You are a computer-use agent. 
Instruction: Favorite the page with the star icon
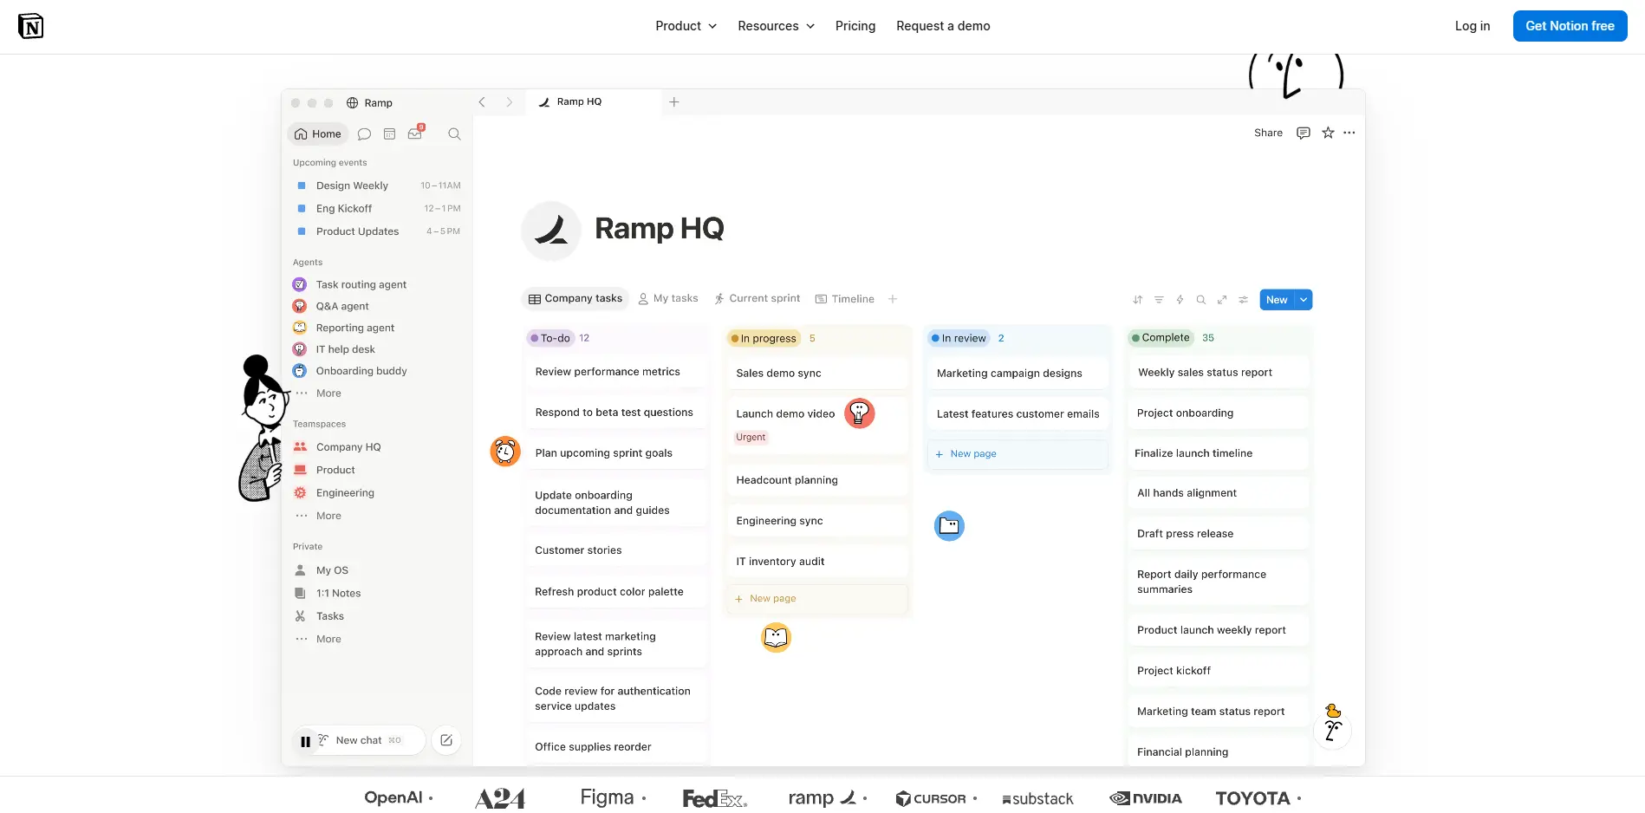click(x=1328, y=133)
